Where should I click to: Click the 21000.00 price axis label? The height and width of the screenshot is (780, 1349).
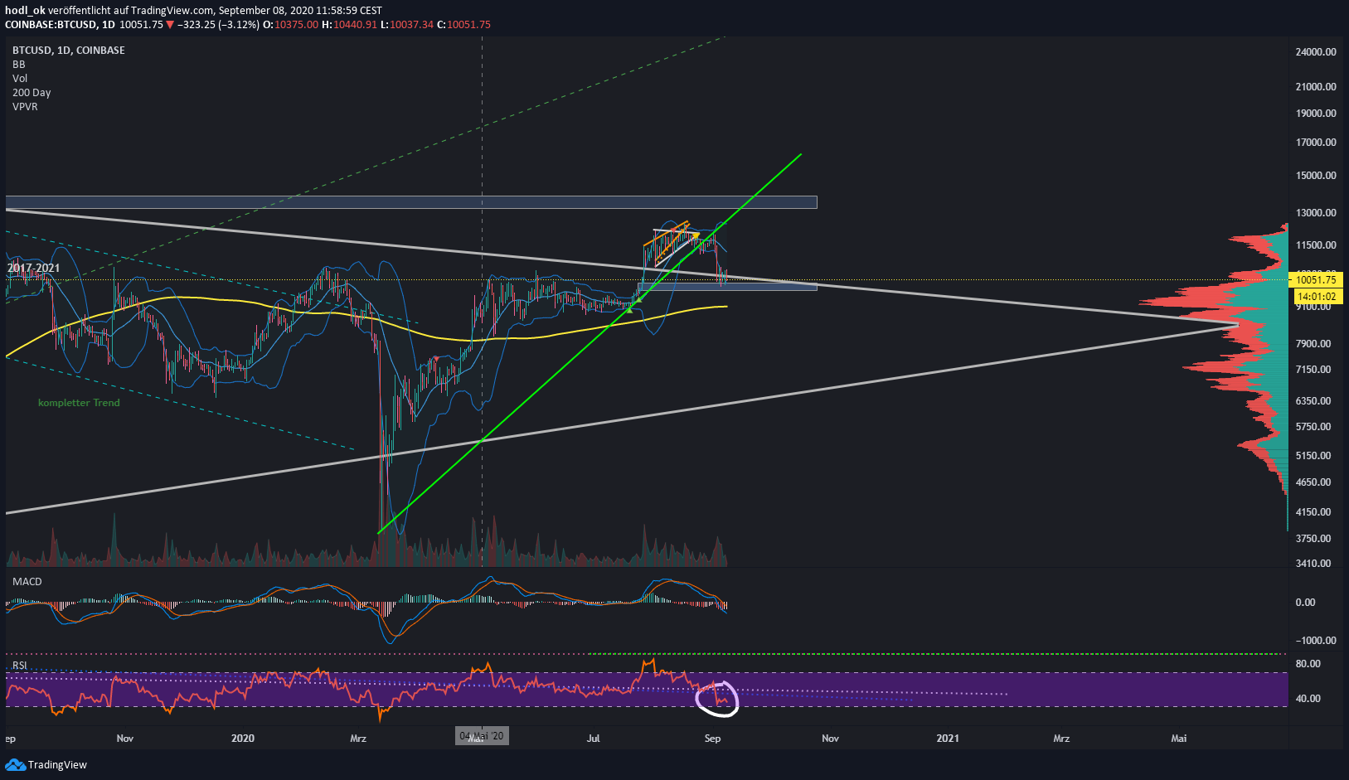1316,87
